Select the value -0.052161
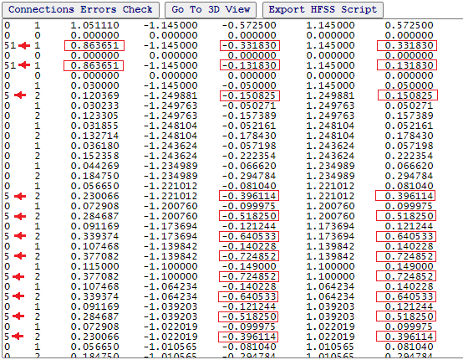Image resolution: width=463 pixels, height=360 pixels. pos(249,126)
